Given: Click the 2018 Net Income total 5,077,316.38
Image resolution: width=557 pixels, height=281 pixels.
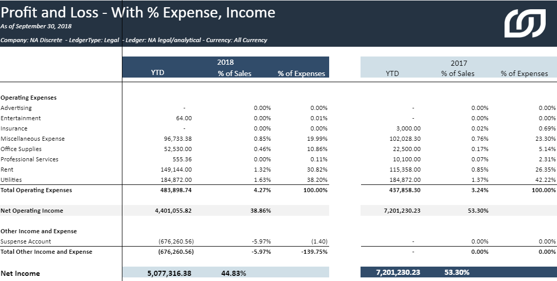Looking at the screenshot, I should click(169, 273).
